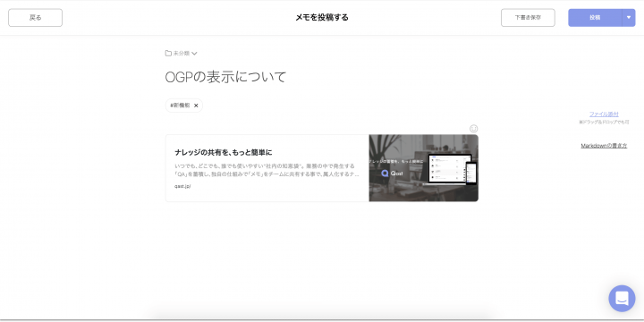Click the link card title ナレッジの共有を、もっと簡単に
Screen dimensions: 644x322
[224, 152]
